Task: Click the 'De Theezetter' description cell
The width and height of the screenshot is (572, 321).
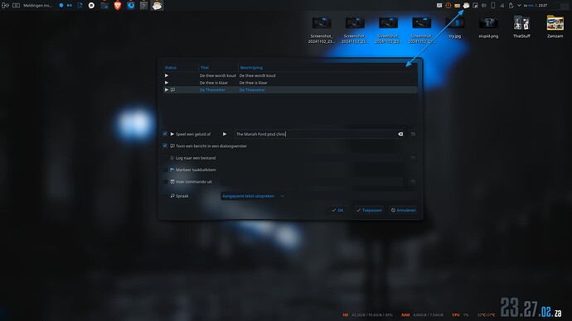Action: point(252,90)
